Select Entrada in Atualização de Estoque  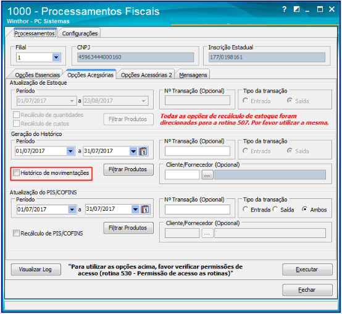[245, 101]
